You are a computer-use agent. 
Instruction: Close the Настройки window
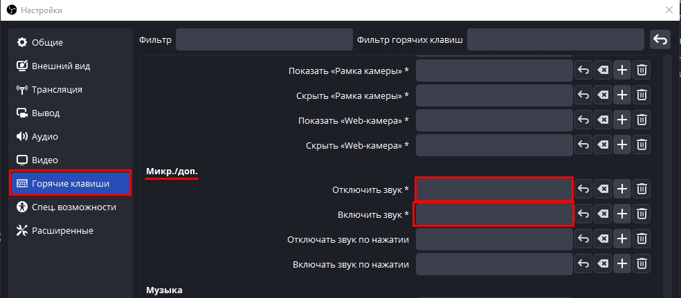tap(669, 10)
